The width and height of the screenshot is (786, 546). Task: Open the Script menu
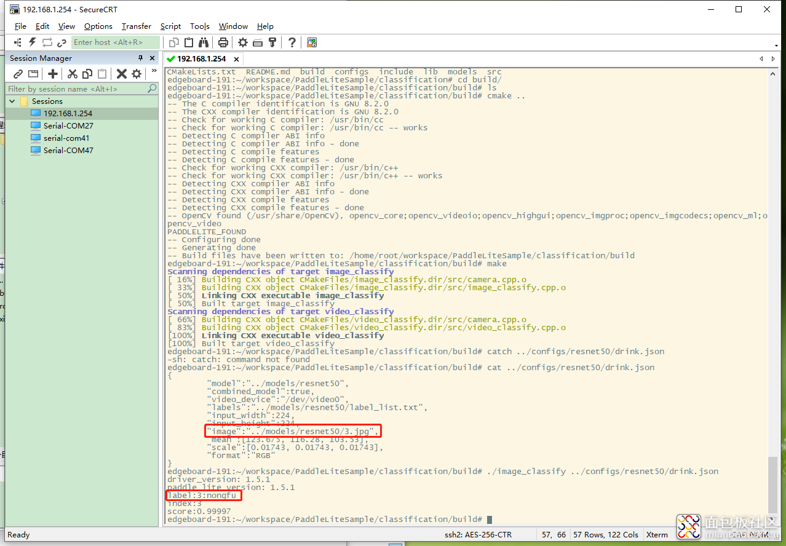pos(170,26)
